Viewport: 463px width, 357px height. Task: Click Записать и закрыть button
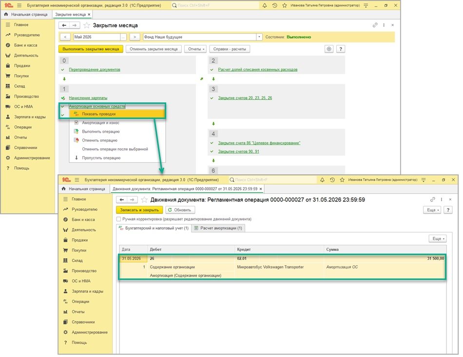pyautogui.click(x=139, y=210)
